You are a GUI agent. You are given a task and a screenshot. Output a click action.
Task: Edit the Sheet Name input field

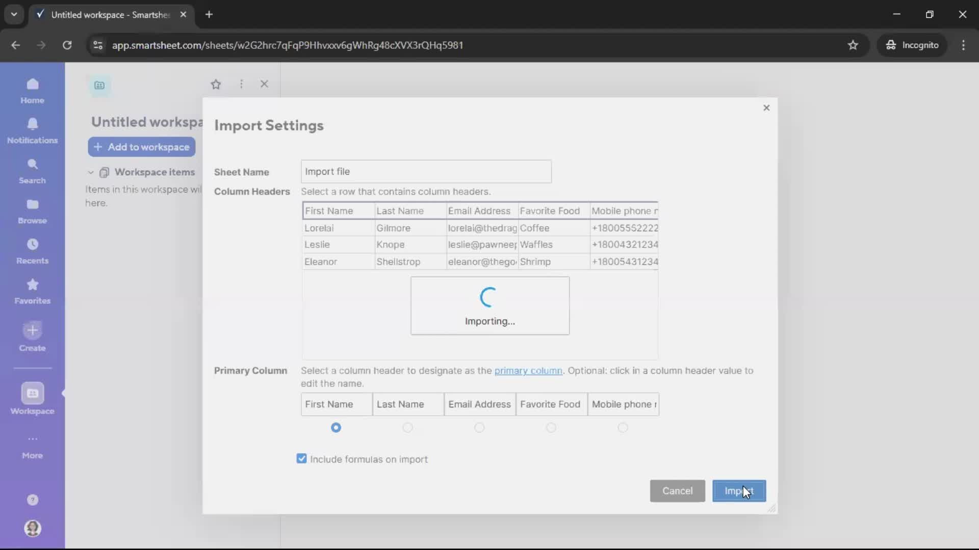[425, 172]
